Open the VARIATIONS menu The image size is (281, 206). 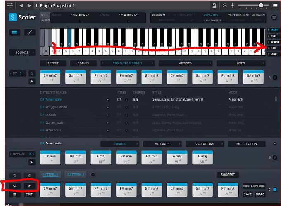(x=205, y=144)
